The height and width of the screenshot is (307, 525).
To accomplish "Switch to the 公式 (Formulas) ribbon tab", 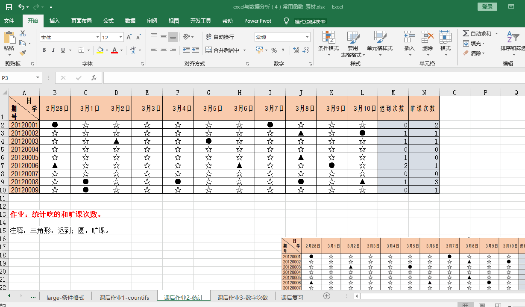I will click(x=109, y=21).
